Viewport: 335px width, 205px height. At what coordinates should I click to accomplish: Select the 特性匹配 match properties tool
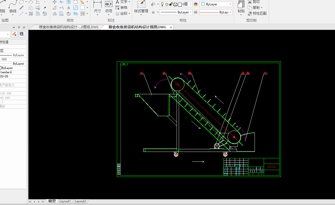(x=257, y=13)
